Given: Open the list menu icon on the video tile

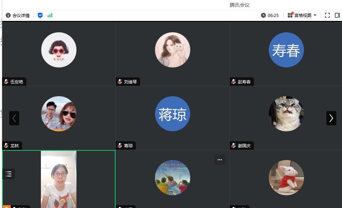Looking at the screenshot, I should click(x=9, y=174).
